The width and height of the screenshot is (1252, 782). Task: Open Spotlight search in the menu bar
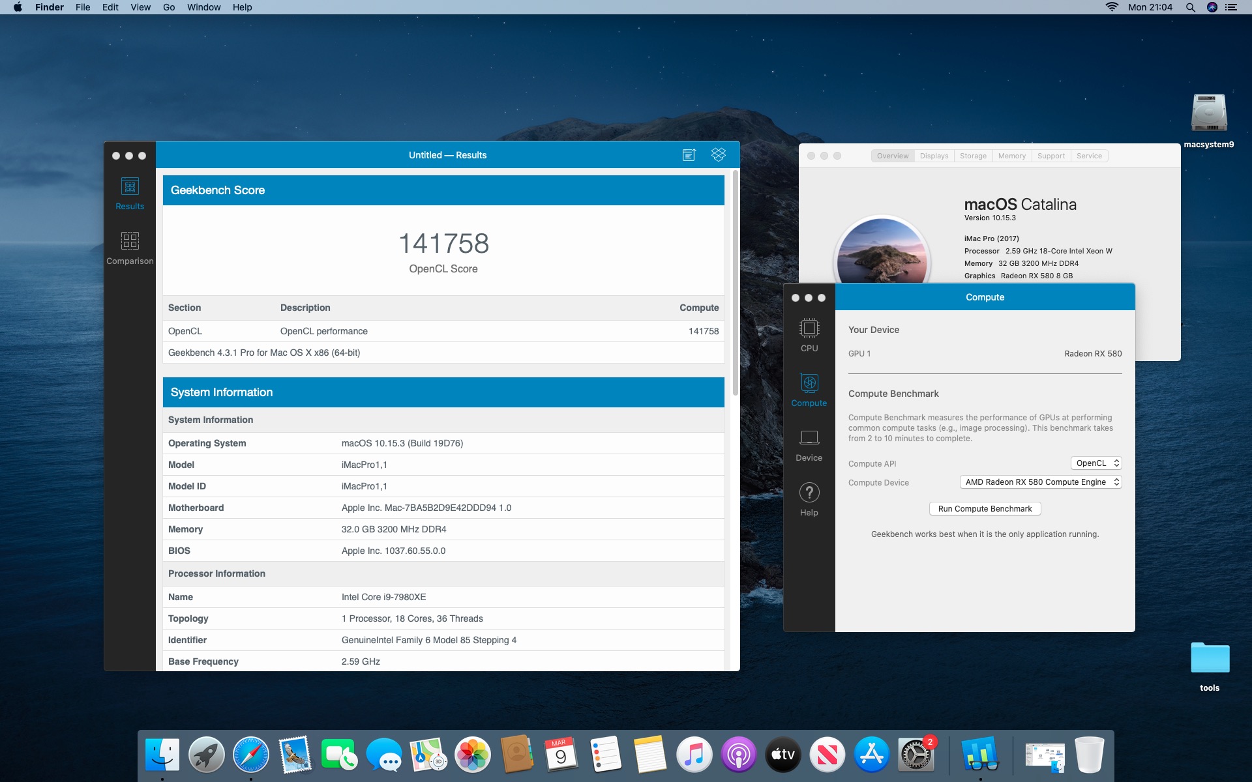click(1190, 7)
